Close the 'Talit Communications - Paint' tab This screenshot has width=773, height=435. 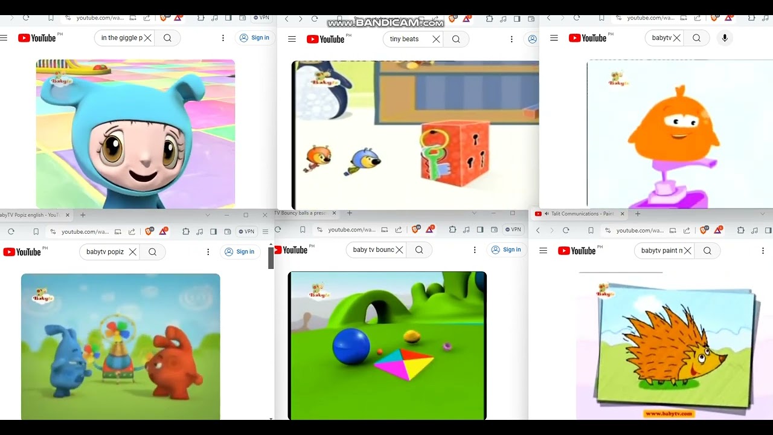[x=623, y=214]
